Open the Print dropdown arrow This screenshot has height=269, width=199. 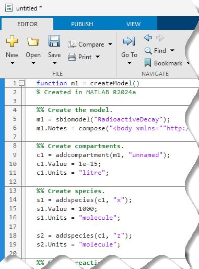(98, 57)
